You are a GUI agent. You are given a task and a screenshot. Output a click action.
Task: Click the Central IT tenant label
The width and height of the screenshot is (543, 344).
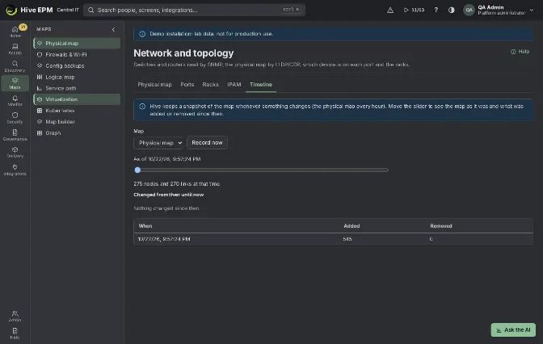(x=68, y=10)
